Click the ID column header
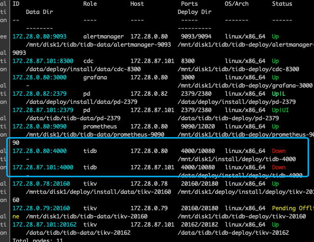The width and height of the screenshot is (314, 242). tap(16, 4)
